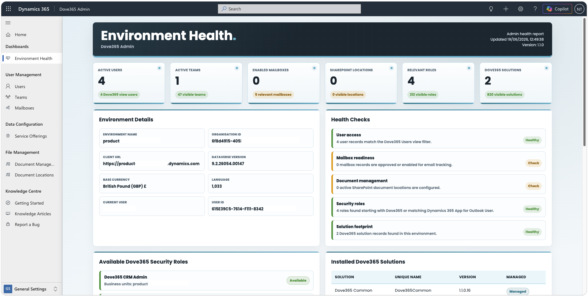Click '212 visible roles' badge
This screenshot has width=588, height=296.
pyautogui.click(x=423, y=94)
